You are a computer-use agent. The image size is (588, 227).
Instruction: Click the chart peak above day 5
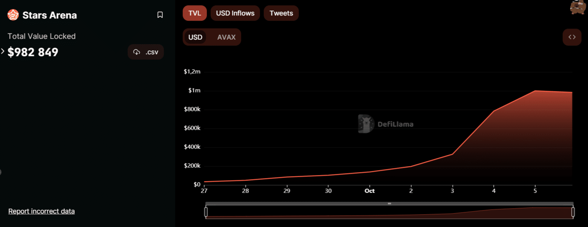535,91
